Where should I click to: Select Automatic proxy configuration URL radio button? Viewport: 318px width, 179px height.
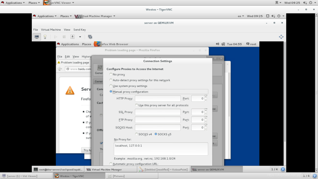111,164
